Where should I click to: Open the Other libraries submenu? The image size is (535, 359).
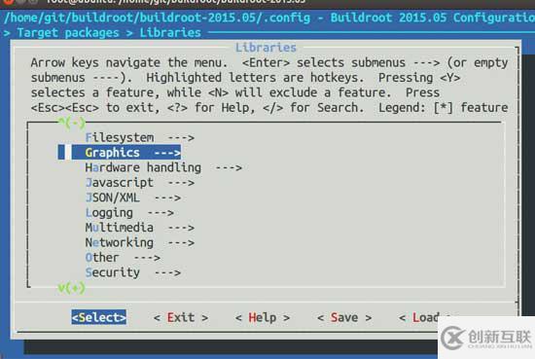pyautogui.click(x=123, y=258)
